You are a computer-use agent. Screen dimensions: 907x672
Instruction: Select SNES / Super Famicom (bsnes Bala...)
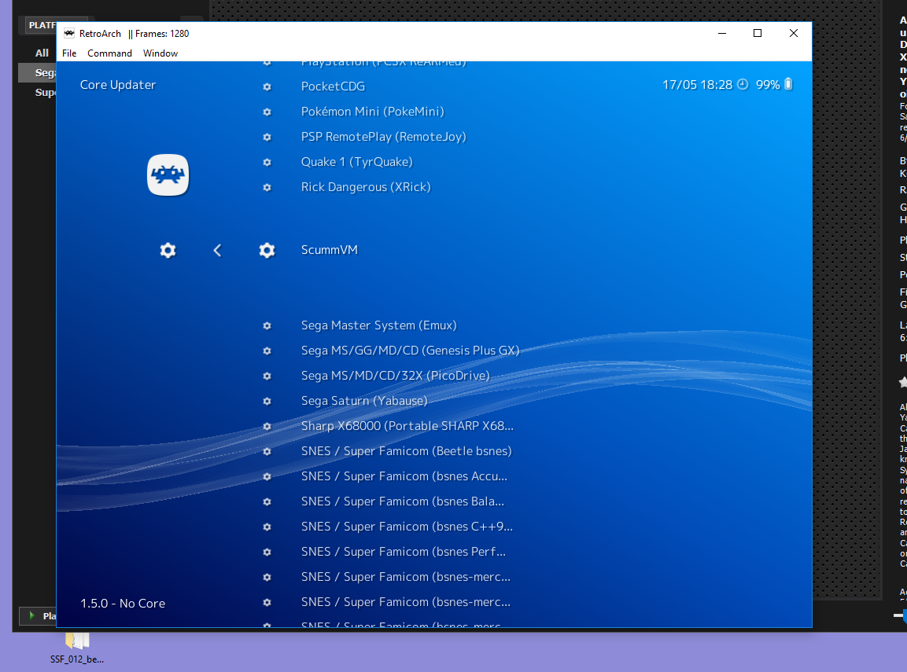[402, 501]
